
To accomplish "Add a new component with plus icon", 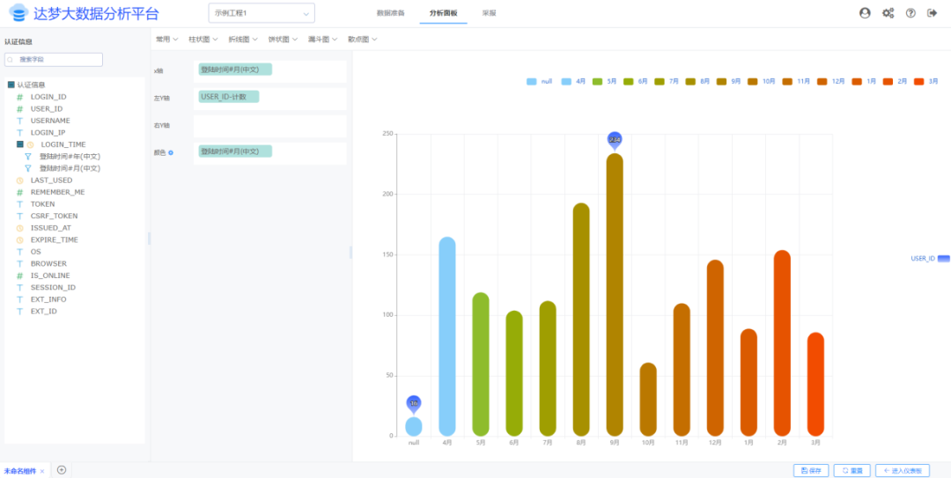I will point(62,469).
